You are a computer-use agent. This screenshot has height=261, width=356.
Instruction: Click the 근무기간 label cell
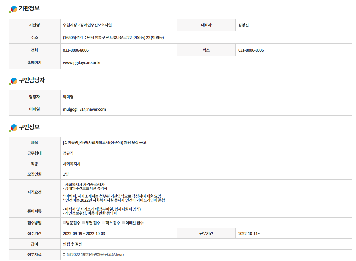coord(206,233)
